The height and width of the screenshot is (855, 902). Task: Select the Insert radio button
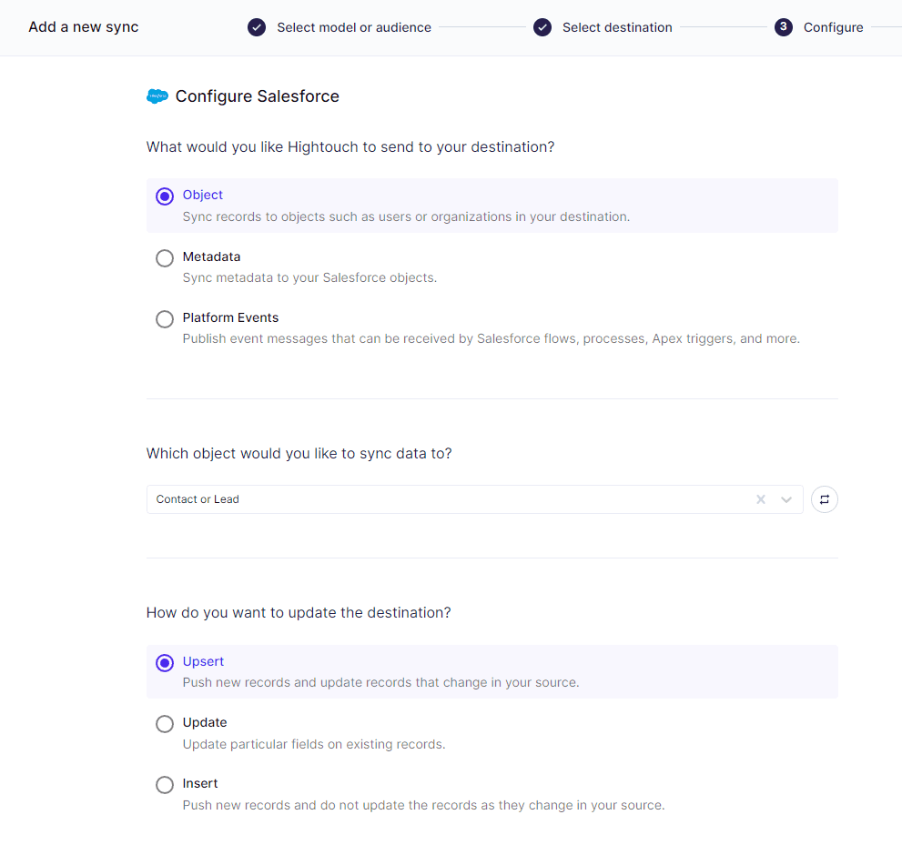point(165,785)
